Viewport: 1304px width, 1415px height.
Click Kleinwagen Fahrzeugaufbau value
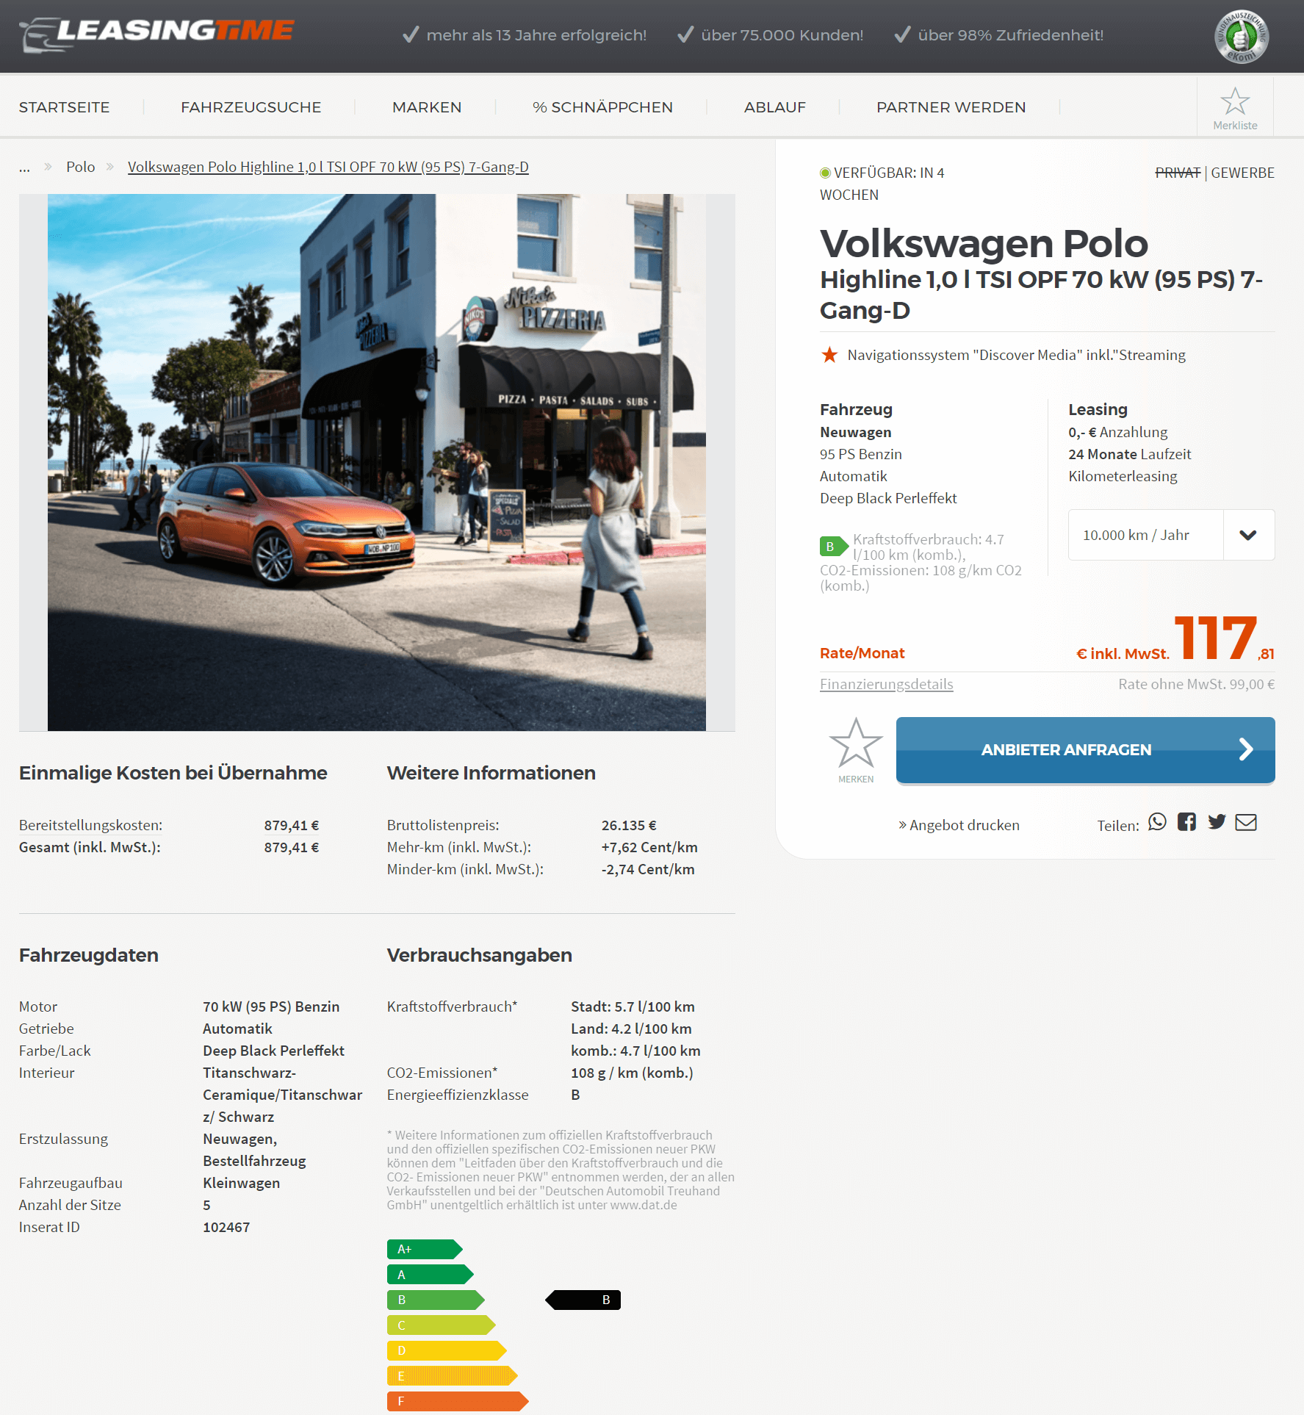click(241, 1183)
